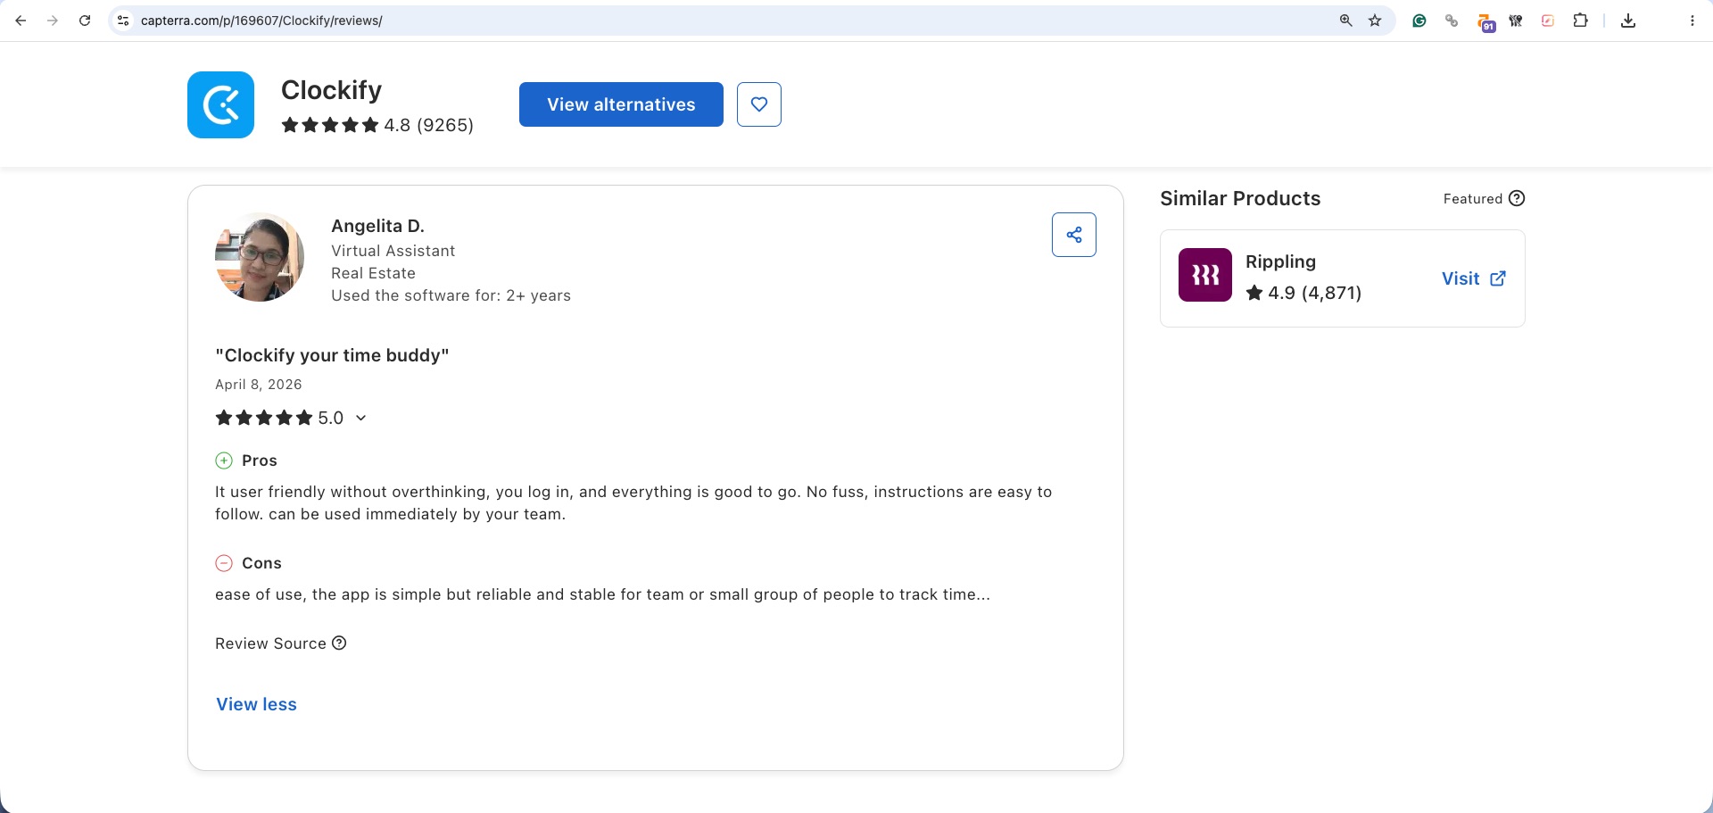Click the Clockify 4.8 (9265) rating

click(377, 125)
